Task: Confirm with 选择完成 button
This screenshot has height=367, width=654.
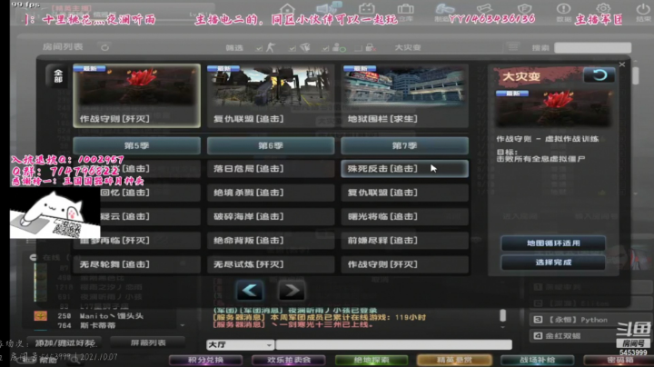Action: click(x=553, y=263)
